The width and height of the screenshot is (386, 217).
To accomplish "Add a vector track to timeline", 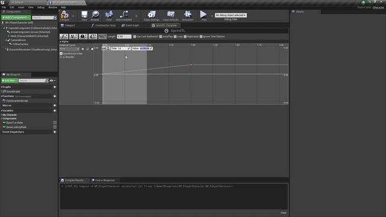I will pos(74,36).
